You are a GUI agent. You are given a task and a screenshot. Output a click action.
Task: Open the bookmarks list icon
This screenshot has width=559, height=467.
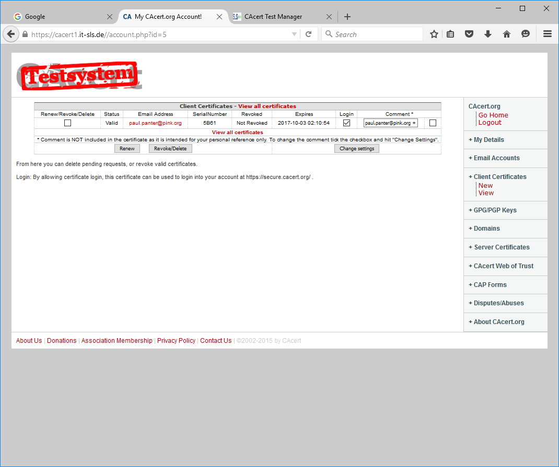coord(450,34)
